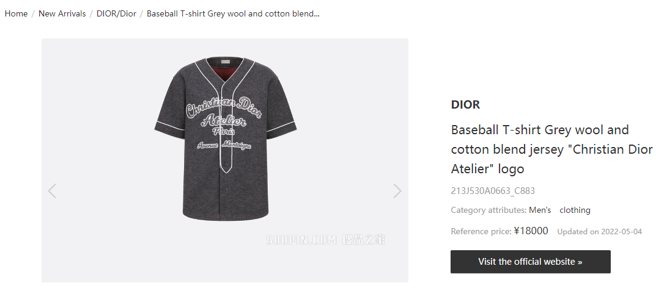Click the ¥18000 reference price
656x305 pixels.
[x=531, y=231]
